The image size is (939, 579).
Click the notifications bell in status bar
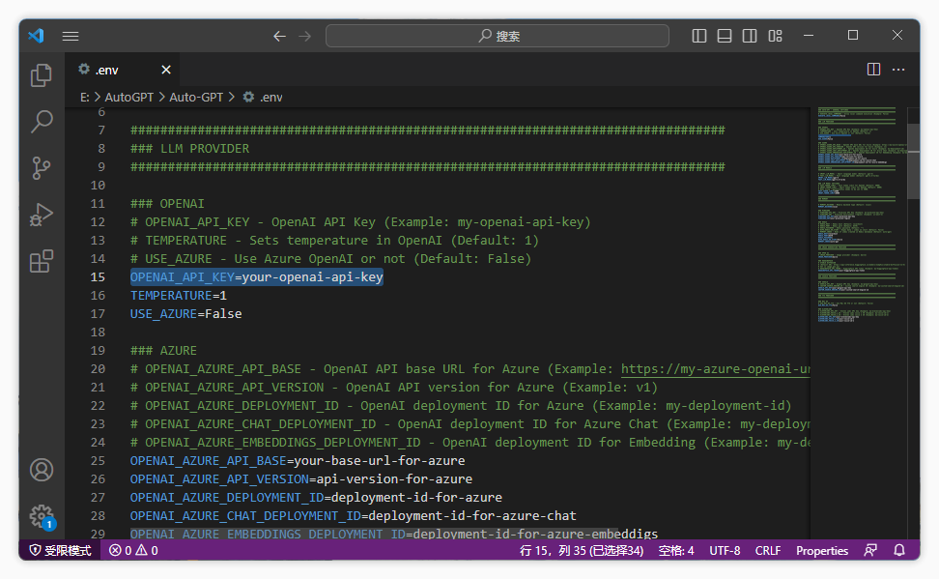click(899, 550)
